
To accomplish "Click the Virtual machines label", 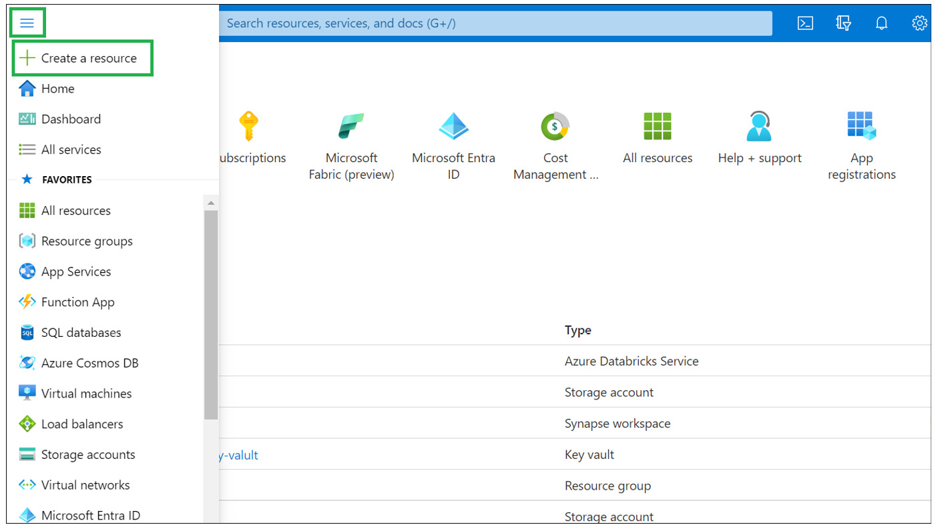I will point(87,394).
